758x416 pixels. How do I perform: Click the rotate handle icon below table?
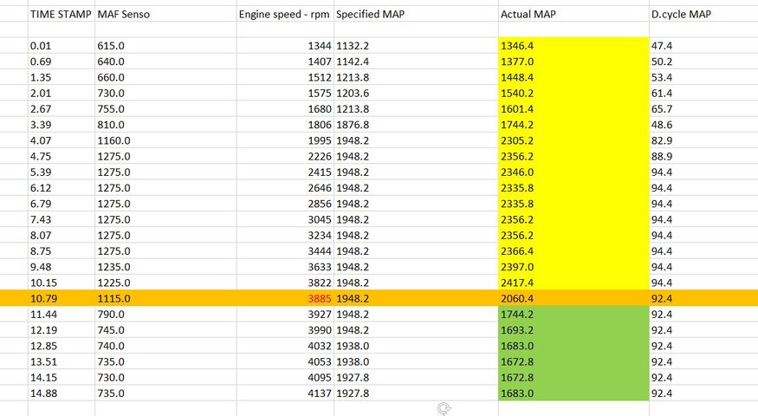[444, 409]
